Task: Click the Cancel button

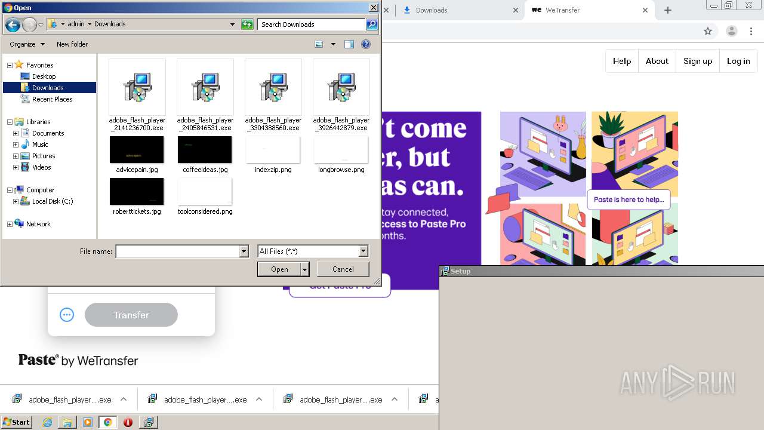Action: (x=343, y=269)
